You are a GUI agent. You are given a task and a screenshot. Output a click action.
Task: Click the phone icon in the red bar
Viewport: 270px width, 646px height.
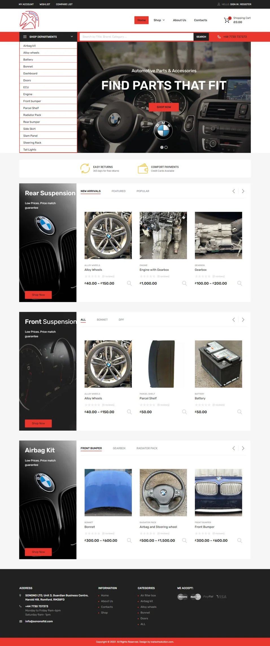tap(219, 37)
